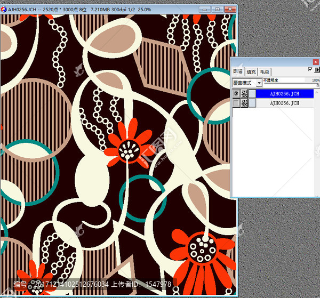Image resolution: width=320 pixels, height=298 pixels.
Task: Switch to the 图层 tab
Action: [238, 71]
